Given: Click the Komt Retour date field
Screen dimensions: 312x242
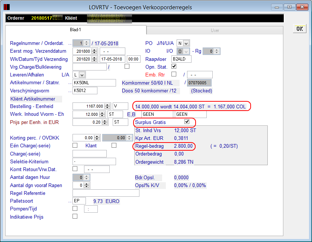Looking at the screenshot, I should pyautogui.click(x=97, y=169).
